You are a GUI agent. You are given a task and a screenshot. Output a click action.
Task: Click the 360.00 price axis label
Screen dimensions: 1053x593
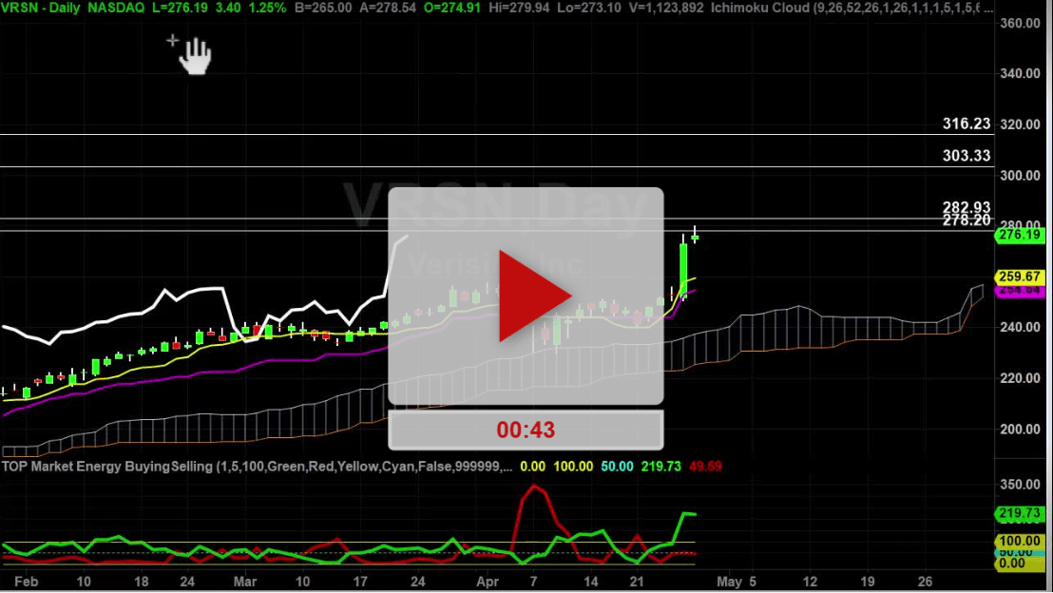(1020, 24)
